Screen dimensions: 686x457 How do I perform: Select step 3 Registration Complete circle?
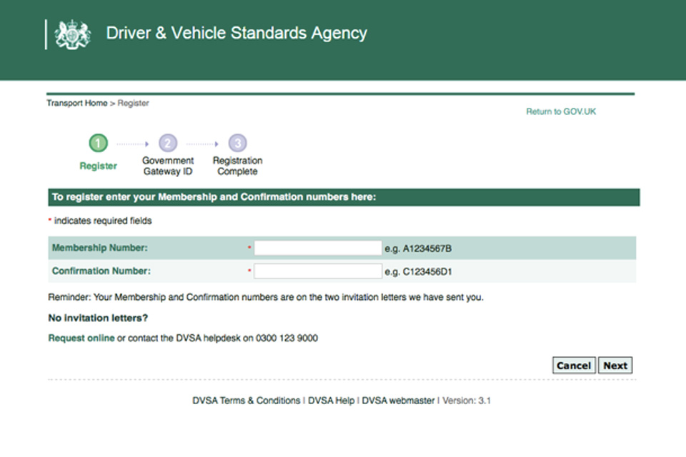237,143
